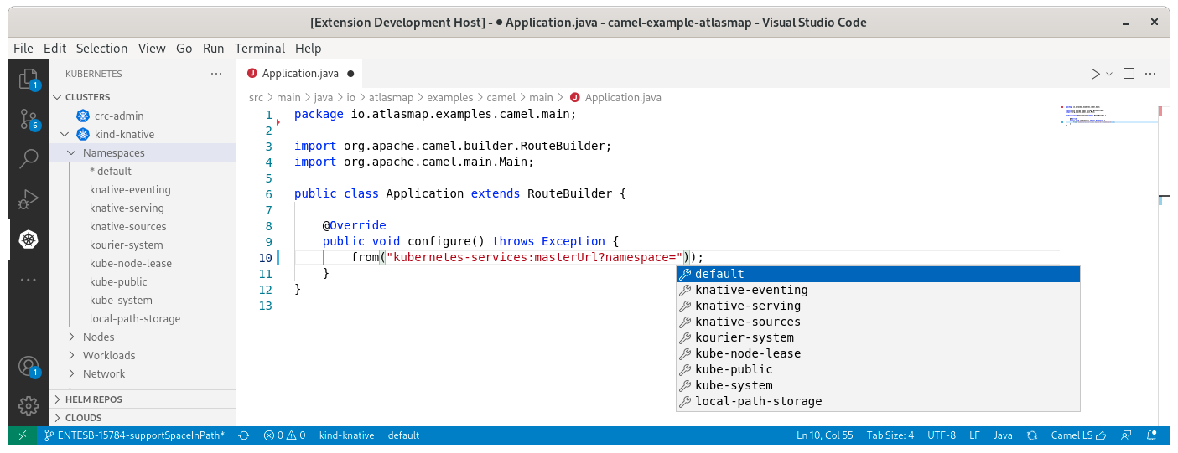Open the Explorer view in activity bar
This screenshot has width=1178, height=453.
(x=29, y=79)
